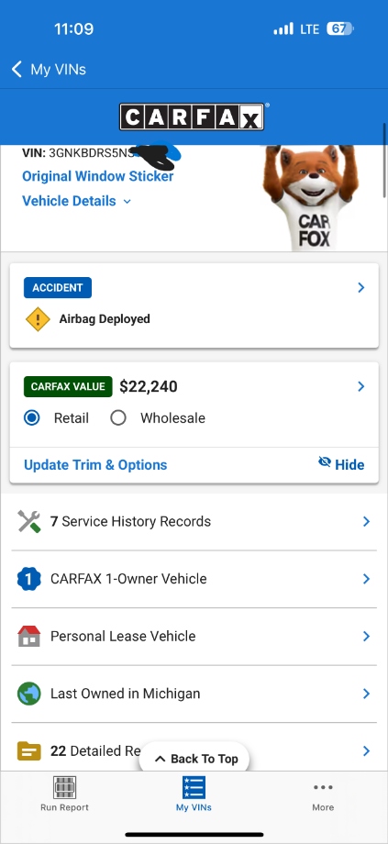Tap the battery level indicator
Screen dimensions: 388x844
pos(340,28)
